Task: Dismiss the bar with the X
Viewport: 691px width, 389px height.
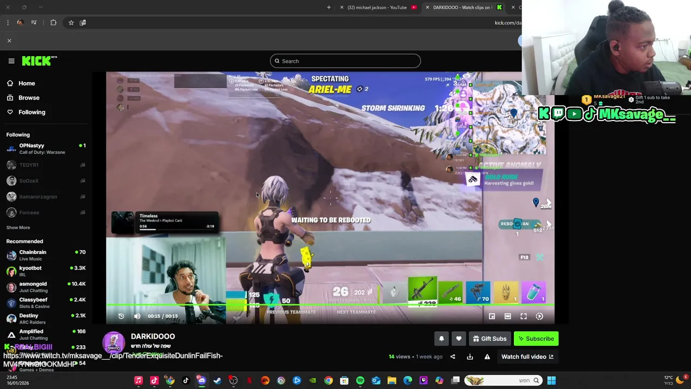Action: click(x=9, y=41)
